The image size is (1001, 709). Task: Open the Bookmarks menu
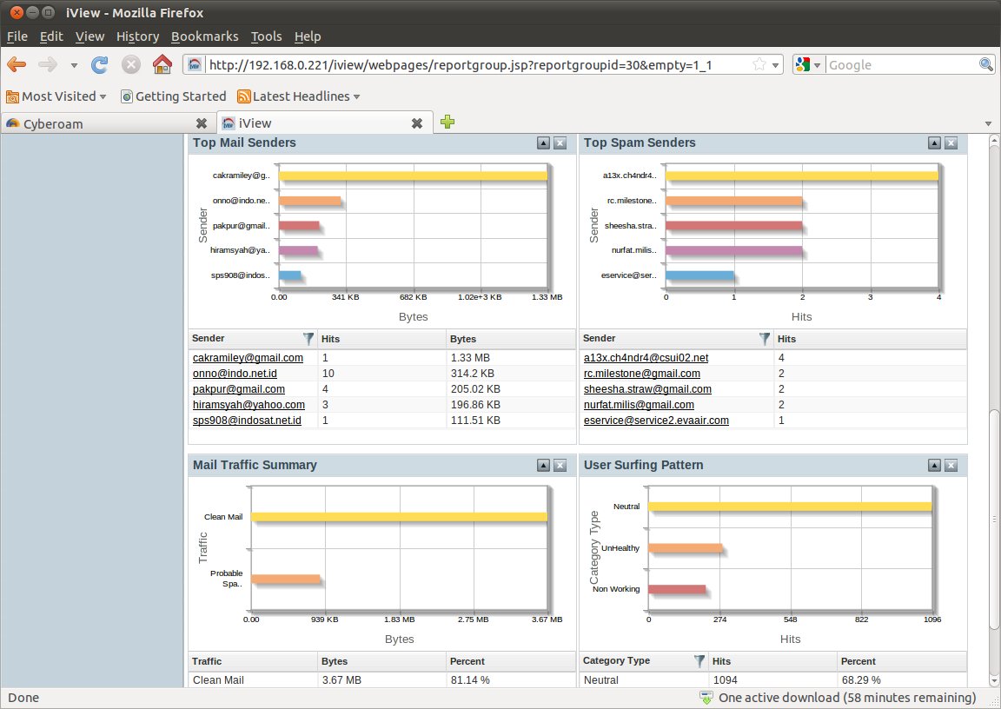[204, 36]
